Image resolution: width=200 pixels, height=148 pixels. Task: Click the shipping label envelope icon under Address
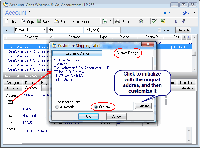10,102
